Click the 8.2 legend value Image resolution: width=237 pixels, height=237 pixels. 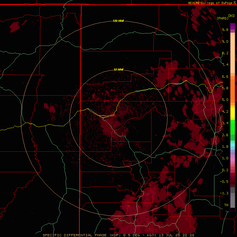tap(225, 53)
